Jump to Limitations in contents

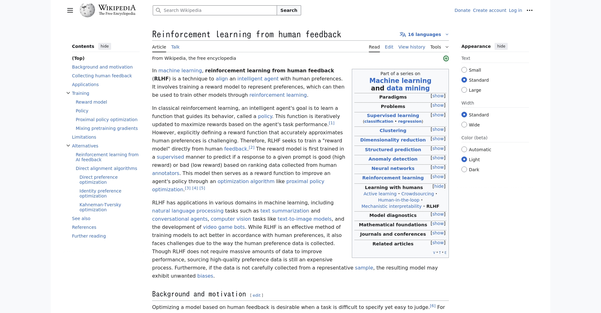coord(84,137)
